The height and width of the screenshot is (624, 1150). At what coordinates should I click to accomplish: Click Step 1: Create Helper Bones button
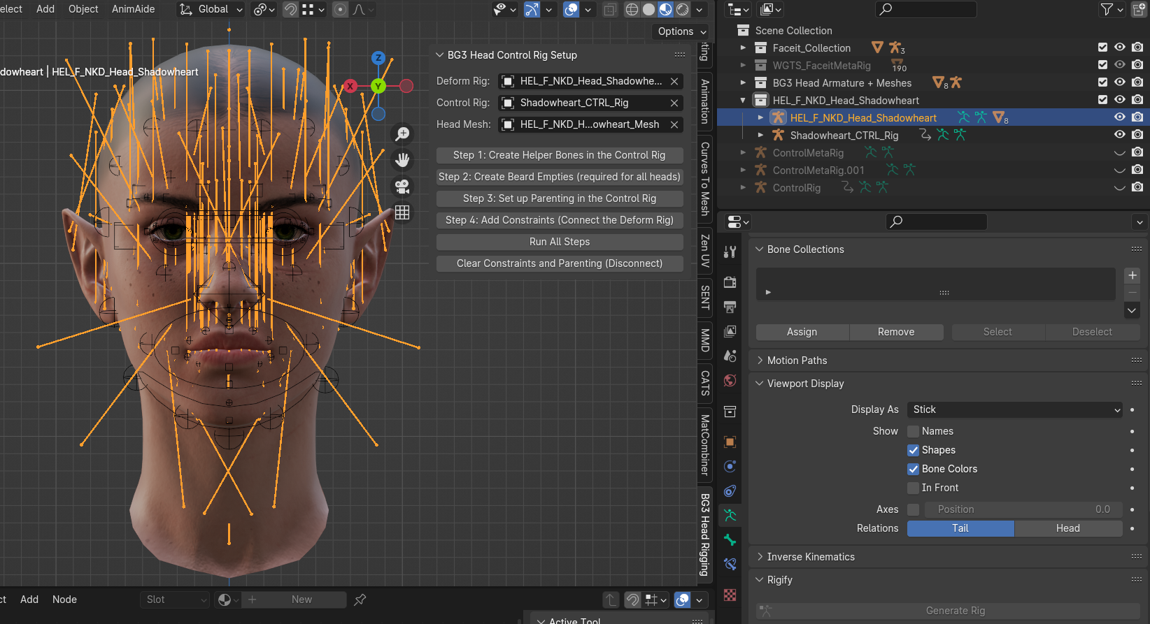coord(560,155)
